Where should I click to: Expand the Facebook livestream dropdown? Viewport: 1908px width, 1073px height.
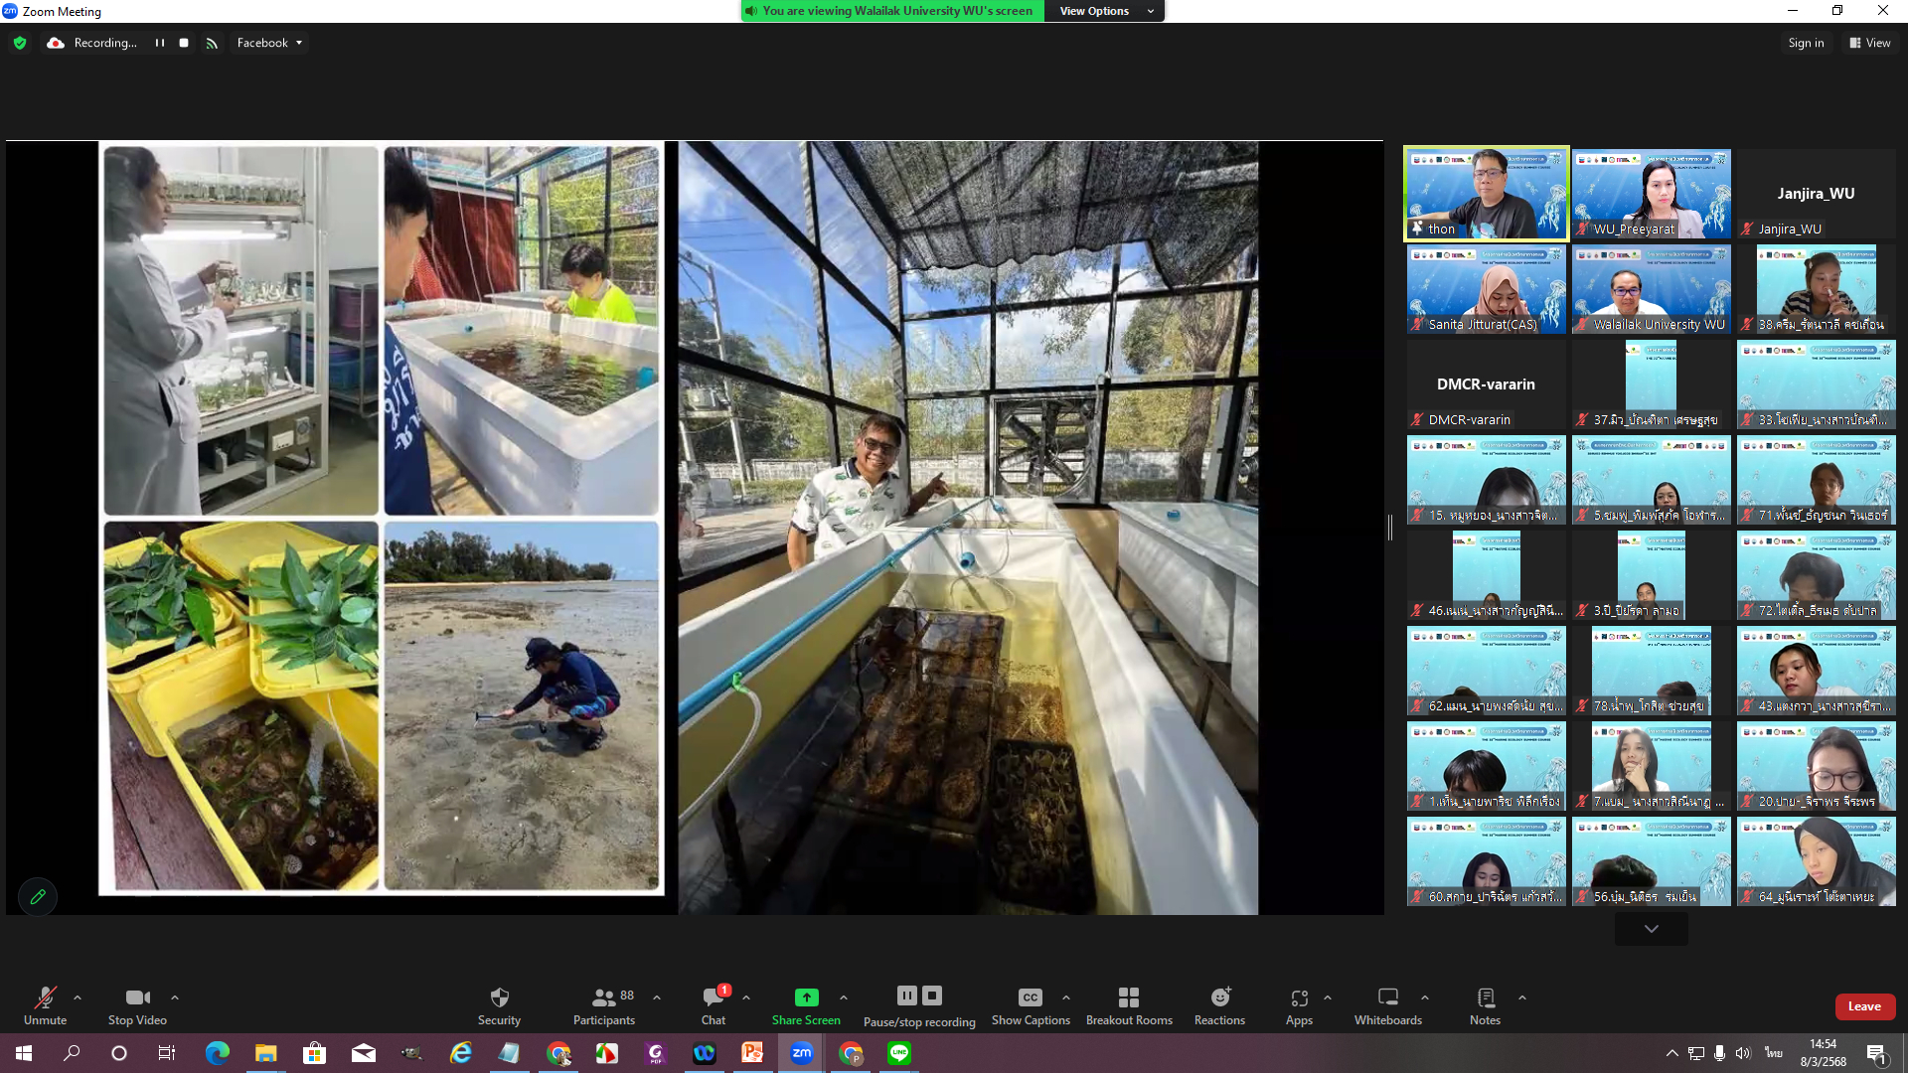pyautogui.click(x=269, y=43)
